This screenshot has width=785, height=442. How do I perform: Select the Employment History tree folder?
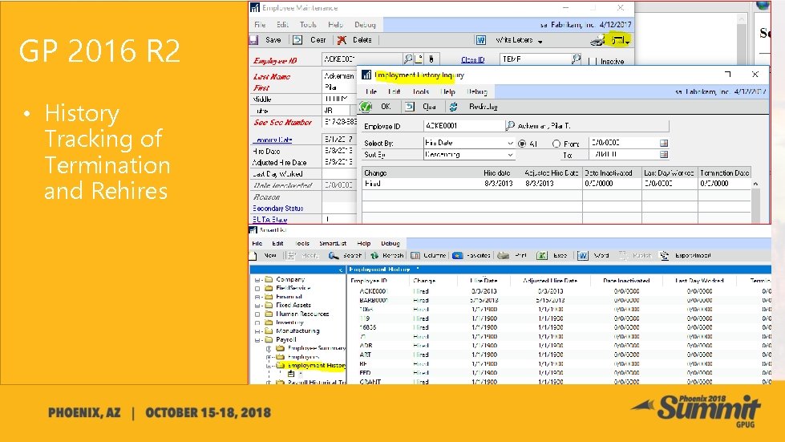click(x=316, y=366)
